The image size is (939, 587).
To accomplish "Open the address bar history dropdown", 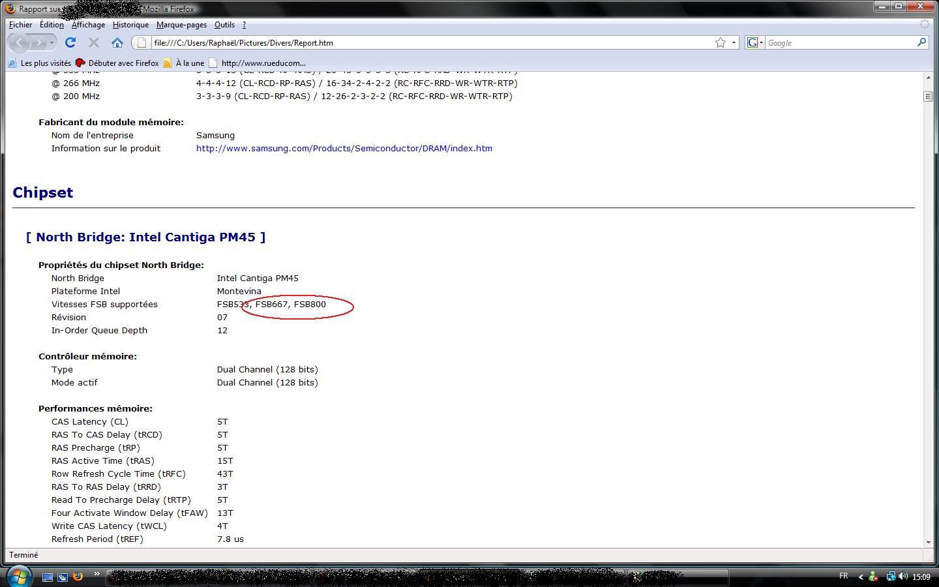I will click(734, 42).
